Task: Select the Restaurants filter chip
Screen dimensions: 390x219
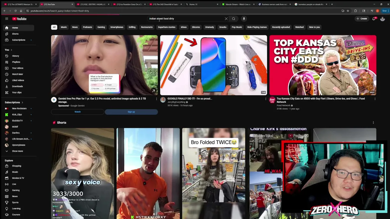Action: point(147,27)
